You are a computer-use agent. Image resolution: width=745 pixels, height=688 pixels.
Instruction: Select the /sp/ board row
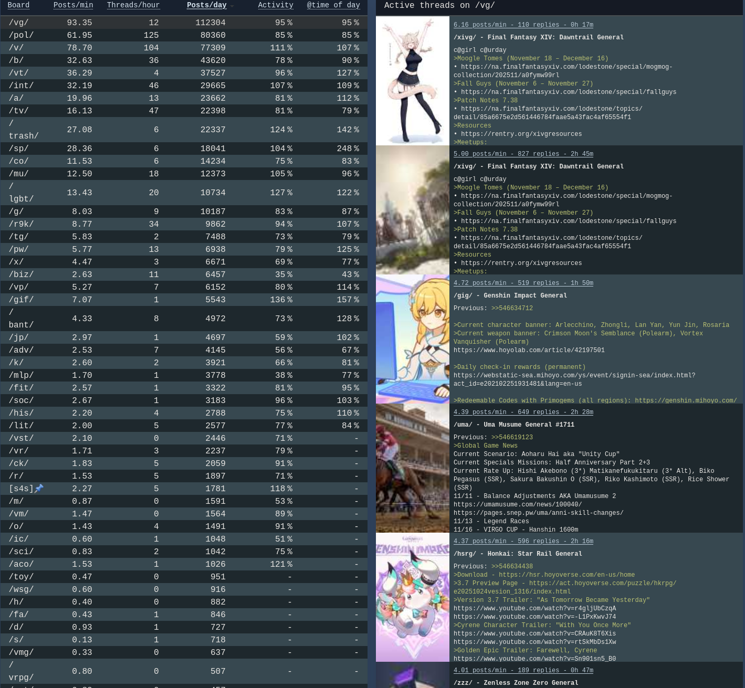click(x=184, y=149)
